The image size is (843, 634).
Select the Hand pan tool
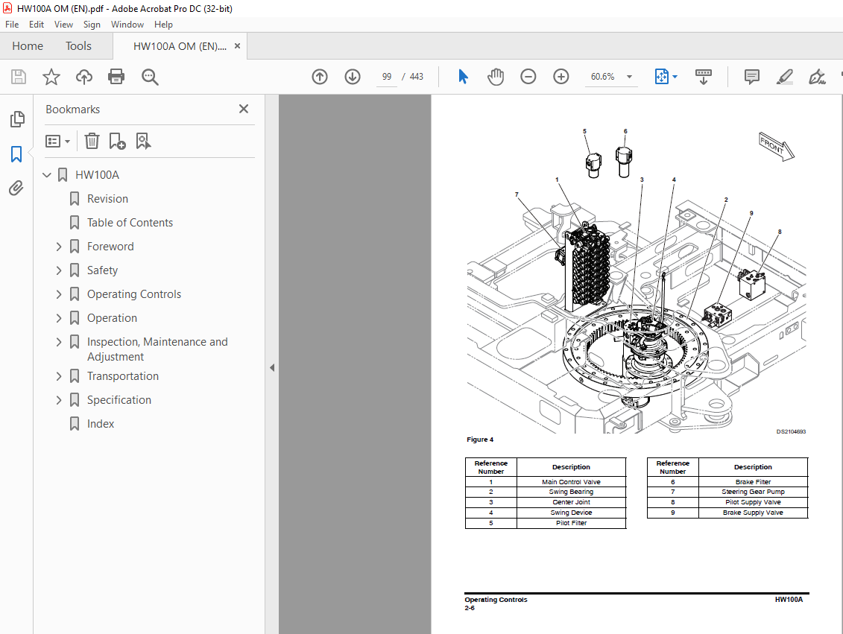click(496, 77)
